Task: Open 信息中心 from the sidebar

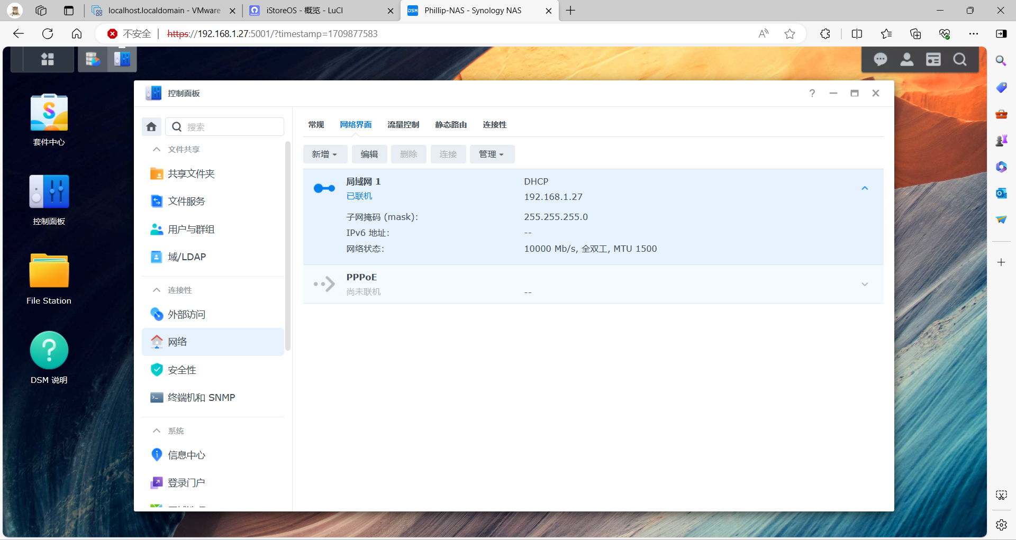Action: 186,454
